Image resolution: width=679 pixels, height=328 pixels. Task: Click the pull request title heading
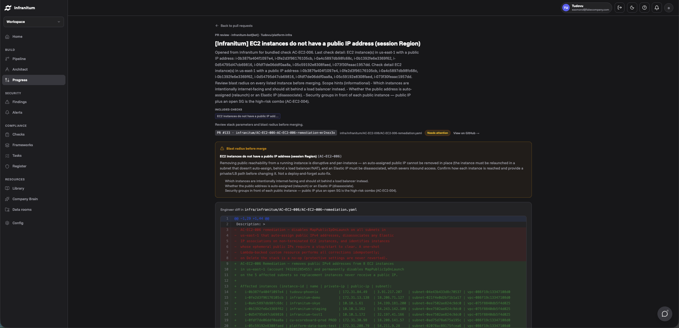click(318, 44)
